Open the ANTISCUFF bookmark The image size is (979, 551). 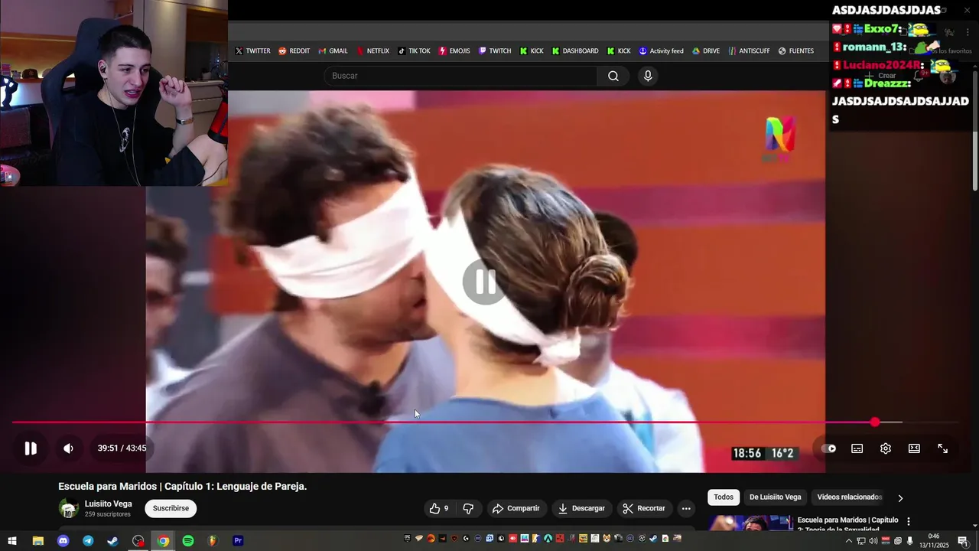click(749, 51)
